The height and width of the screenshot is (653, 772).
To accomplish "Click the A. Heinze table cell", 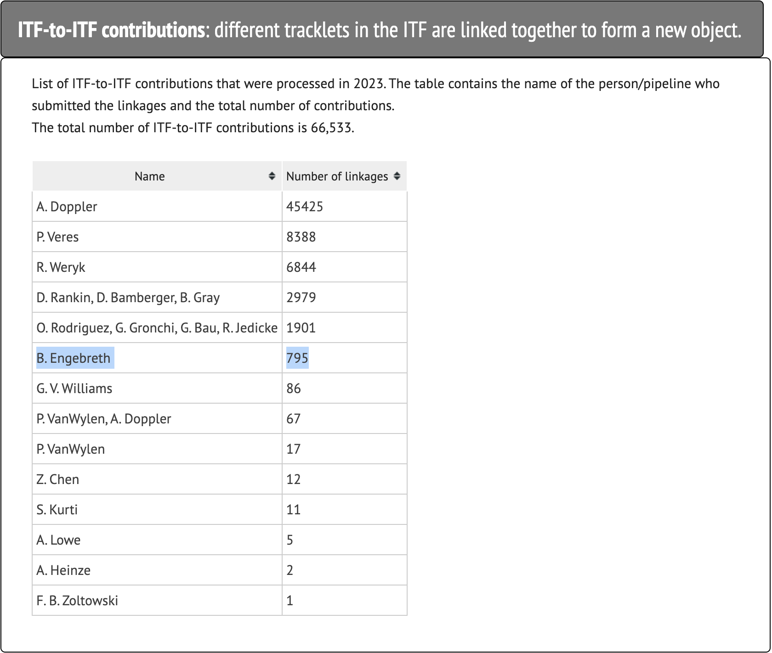I will tap(64, 570).
